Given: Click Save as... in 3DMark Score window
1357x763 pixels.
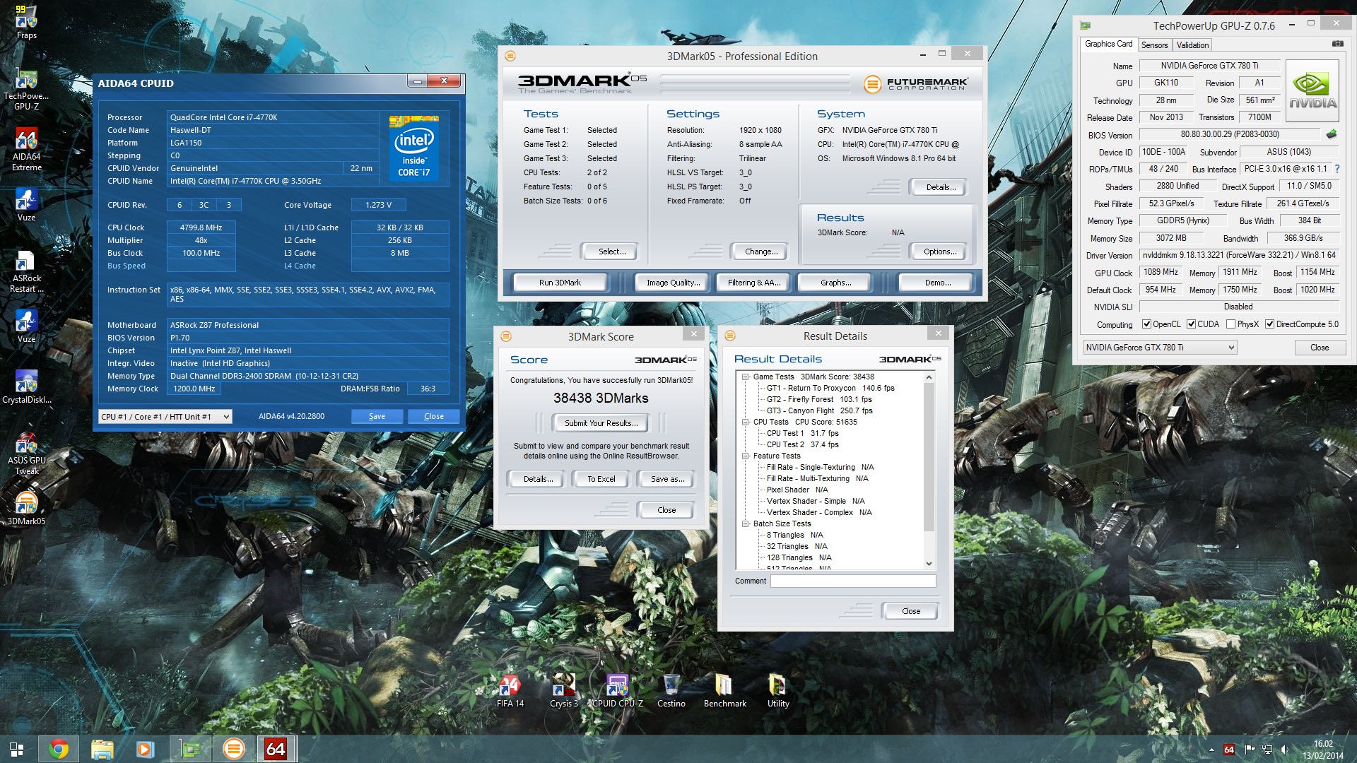Looking at the screenshot, I should click(x=667, y=479).
